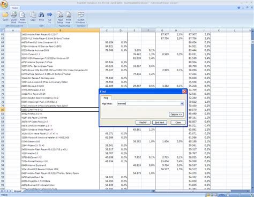Click the horizontal scrollbar thumb
The width and height of the screenshot is (254, 197).
tap(193, 191)
